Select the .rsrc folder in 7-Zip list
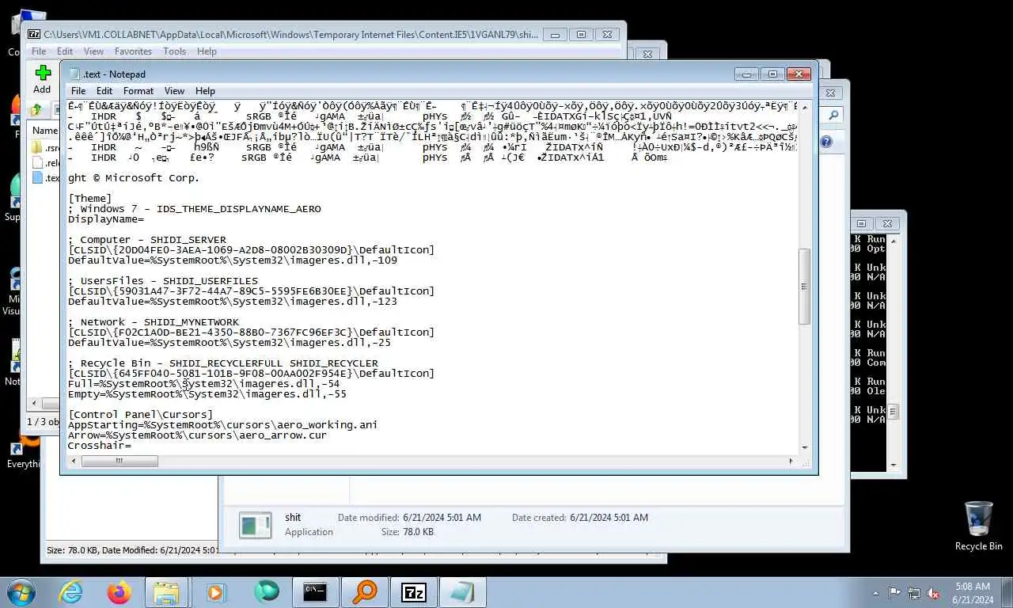 pos(45,148)
